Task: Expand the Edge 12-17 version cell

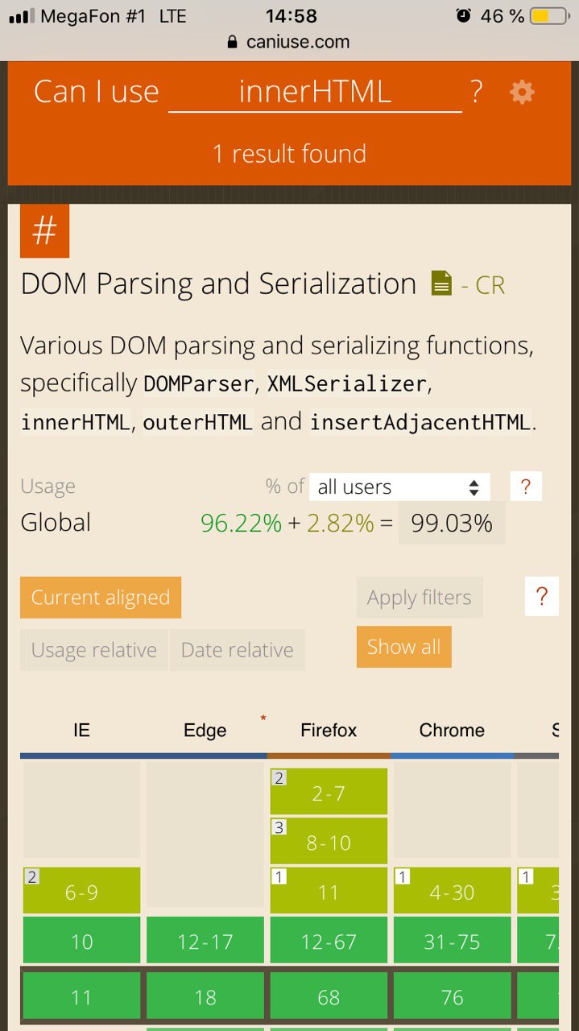Action: [205, 941]
